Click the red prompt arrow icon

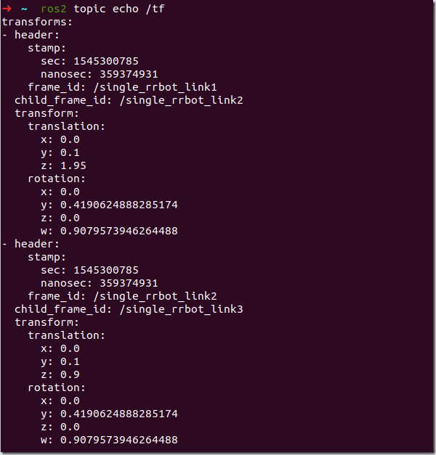[7, 9]
